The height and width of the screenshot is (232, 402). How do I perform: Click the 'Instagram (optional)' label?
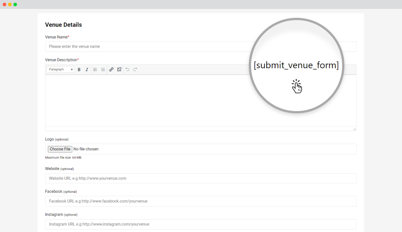(x=61, y=215)
